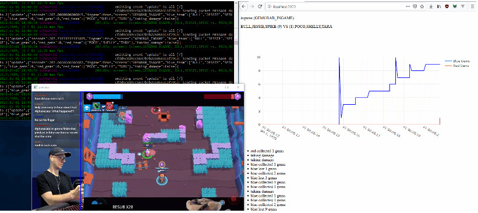View site information icon beside localhost URL
The image size is (478, 213).
(270, 6)
